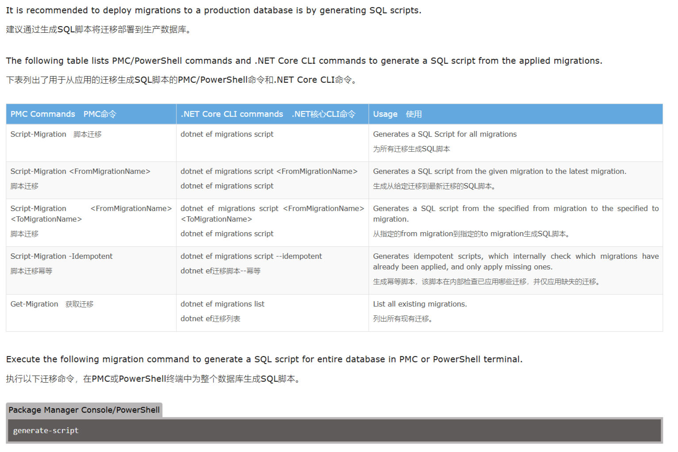
Task: Click the generate-script code block
Action: point(334,430)
